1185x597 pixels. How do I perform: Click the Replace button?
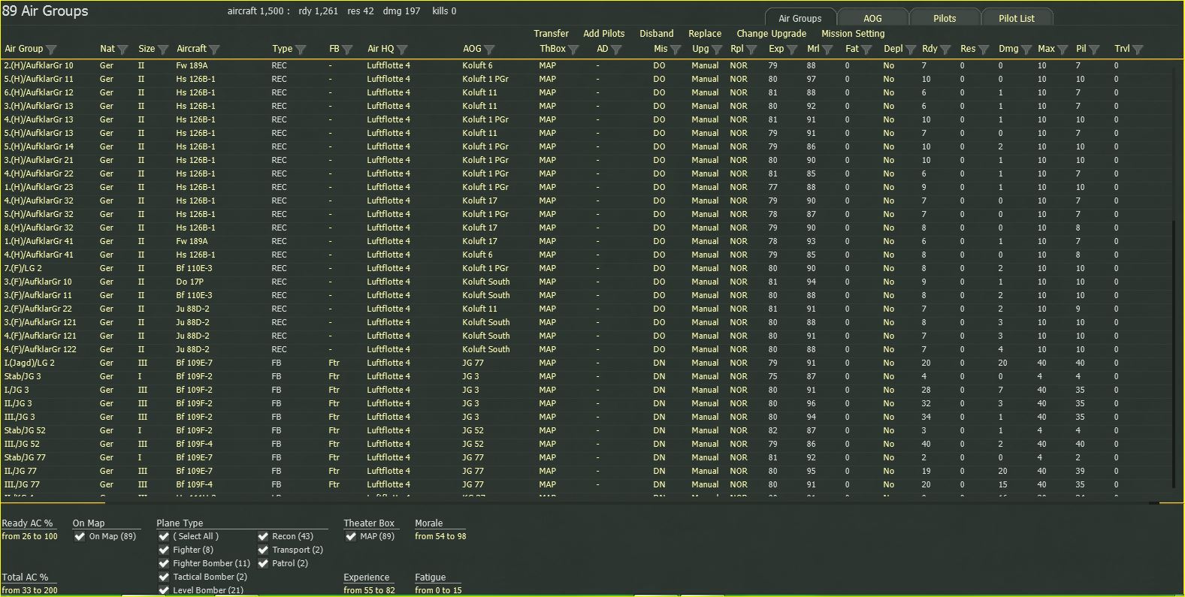click(705, 34)
